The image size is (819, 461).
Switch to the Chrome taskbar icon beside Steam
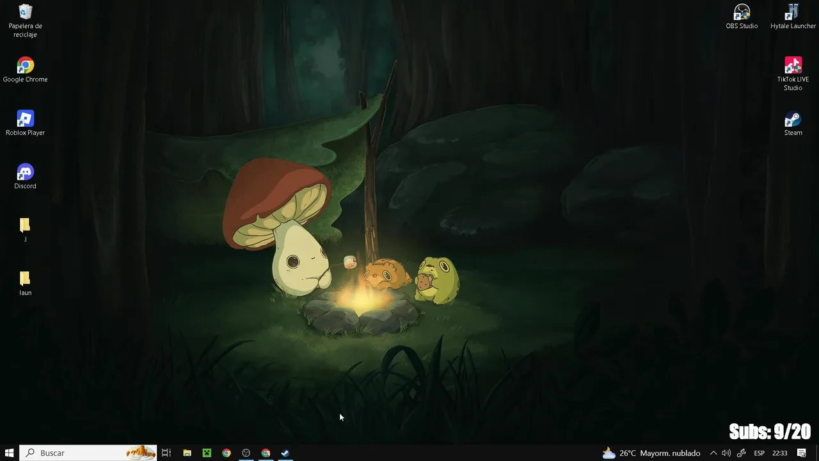pyautogui.click(x=266, y=453)
